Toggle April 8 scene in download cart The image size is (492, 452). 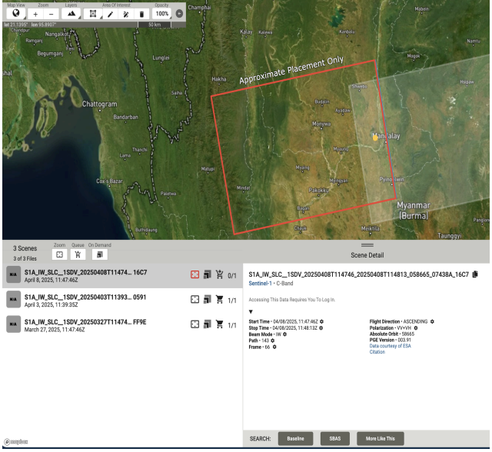[220, 275]
